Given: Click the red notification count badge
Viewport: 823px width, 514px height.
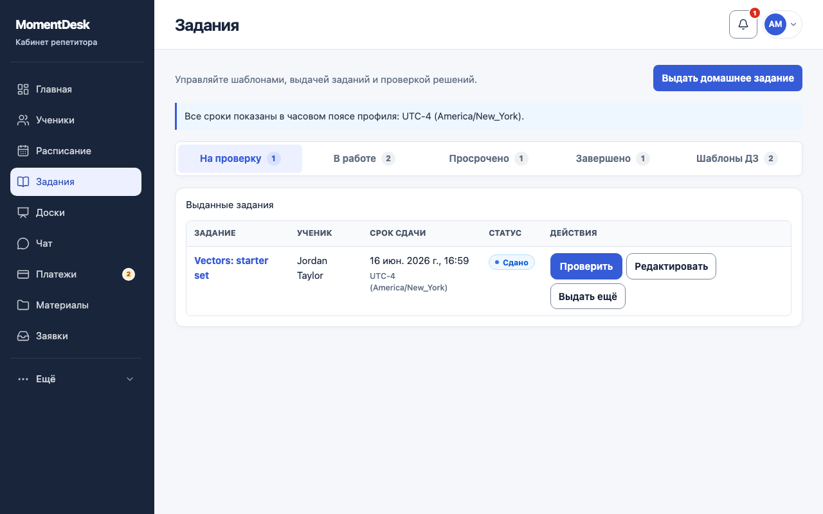Looking at the screenshot, I should click(755, 13).
